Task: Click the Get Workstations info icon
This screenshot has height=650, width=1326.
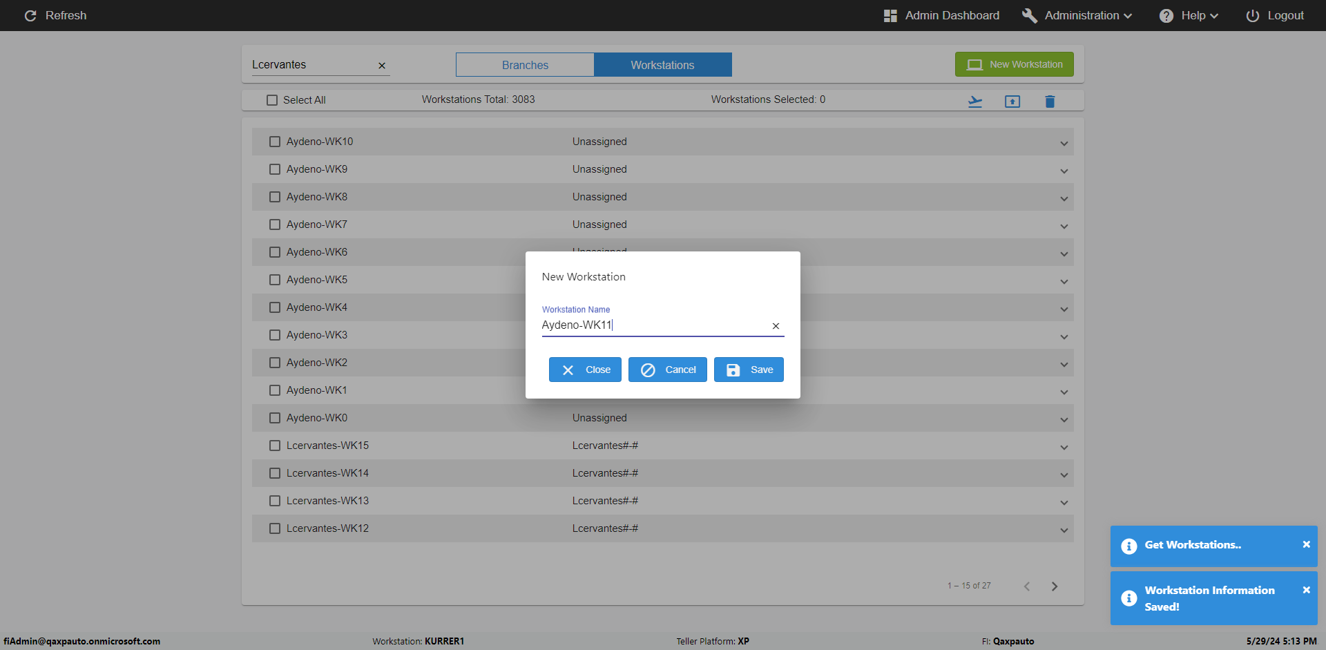Action: click(x=1129, y=546)
